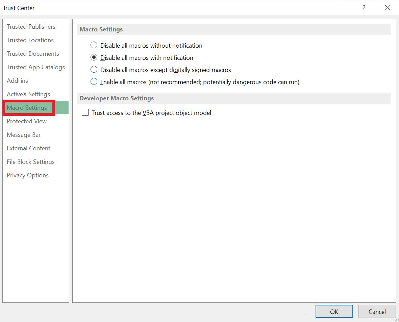The image size is (399, 322).
Task: Switch to Protected View settings
Action: coord(26,121)
